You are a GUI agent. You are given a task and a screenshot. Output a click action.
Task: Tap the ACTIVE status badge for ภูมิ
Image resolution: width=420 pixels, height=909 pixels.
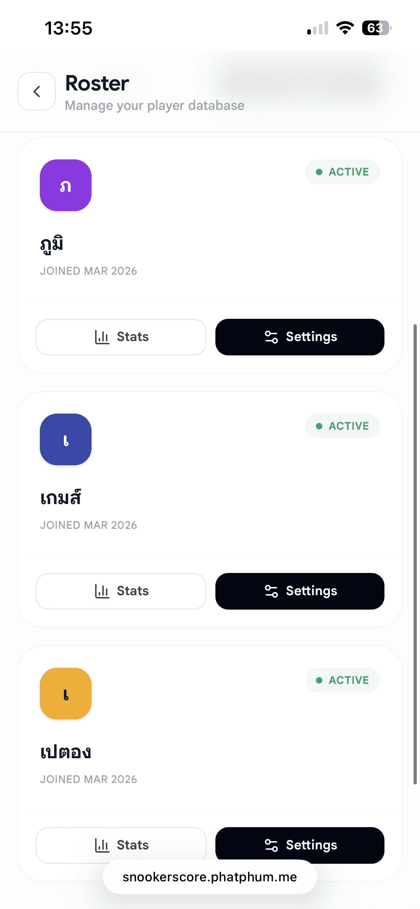(342, 172)
